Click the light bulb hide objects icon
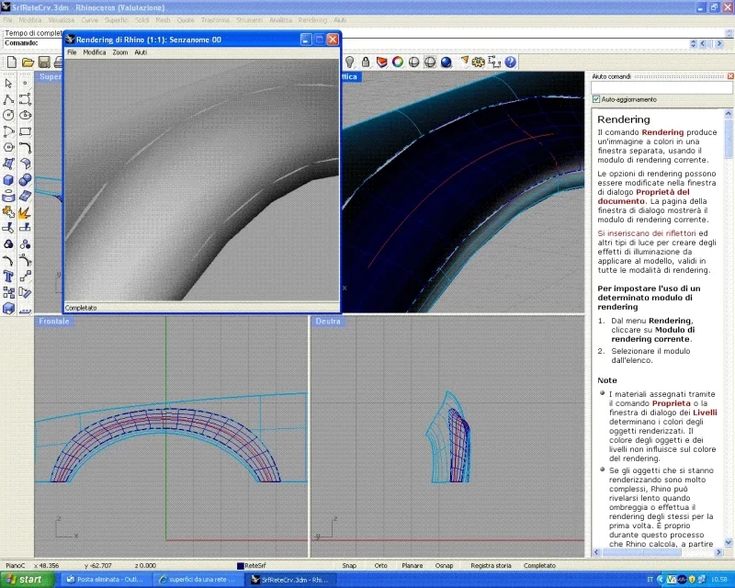The image size is (735, 588). [x=350, y=62]
